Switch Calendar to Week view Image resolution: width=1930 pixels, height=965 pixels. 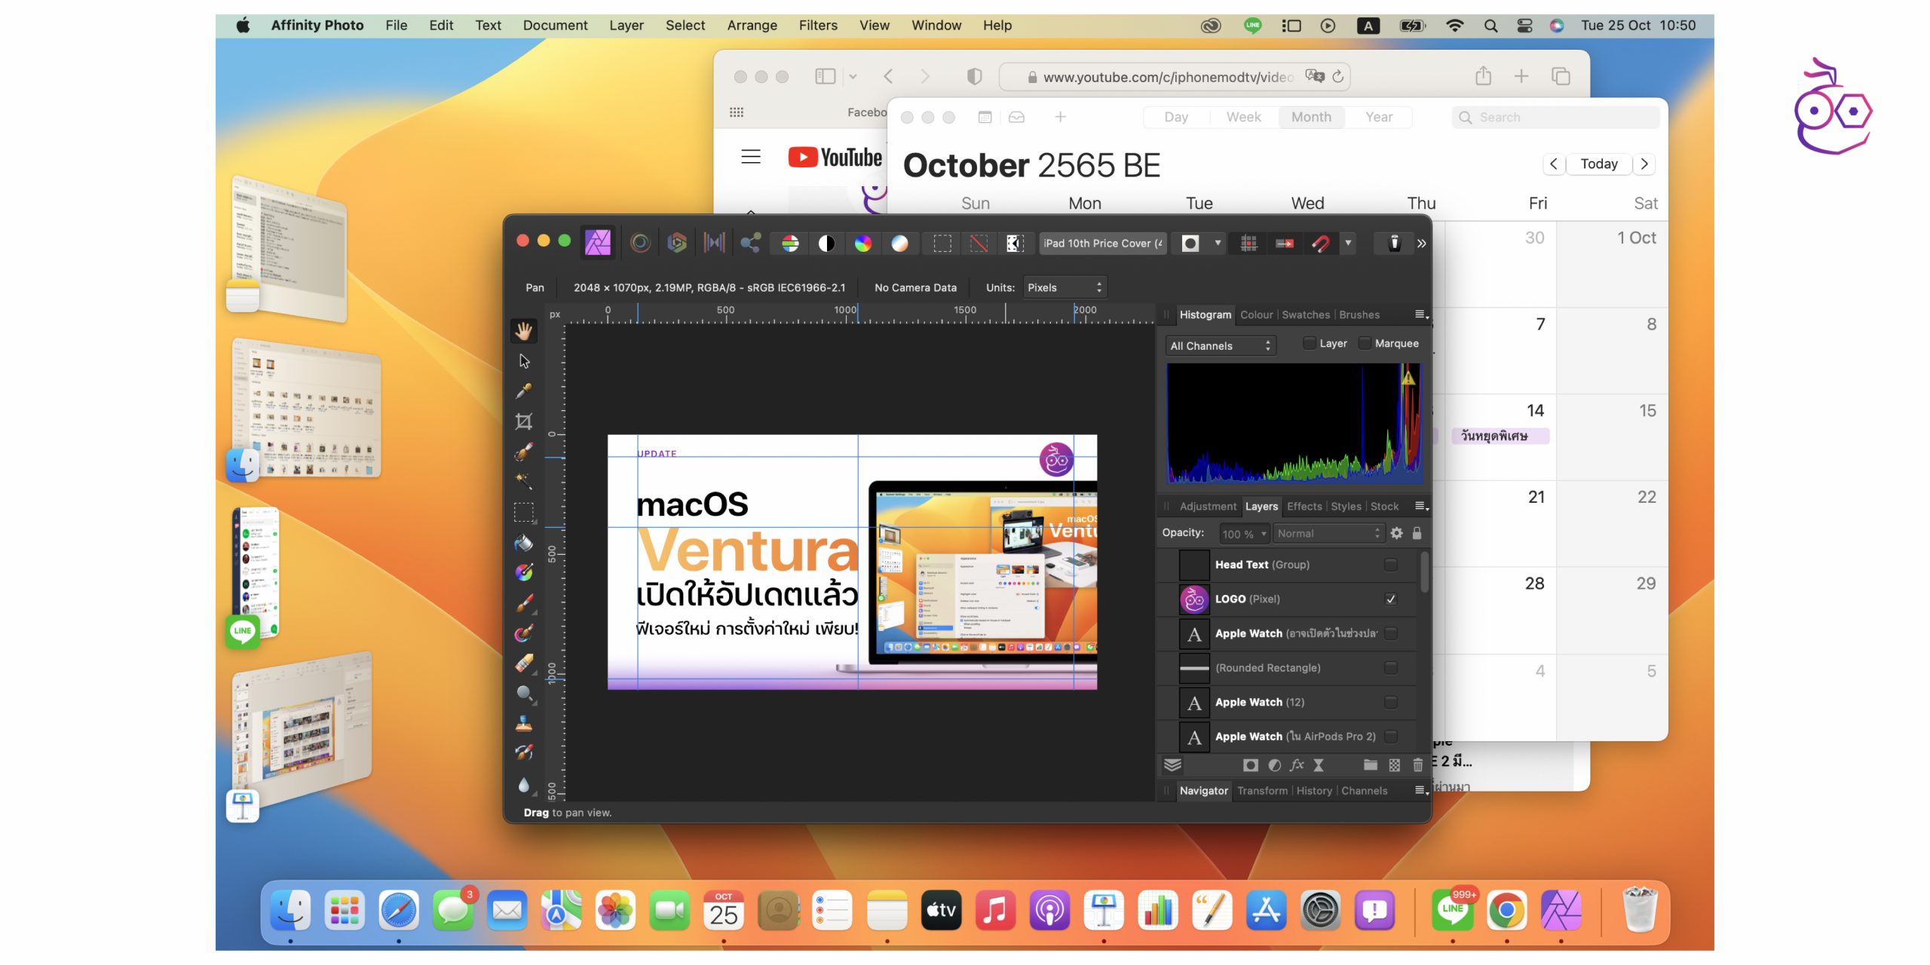point(1242,117)
